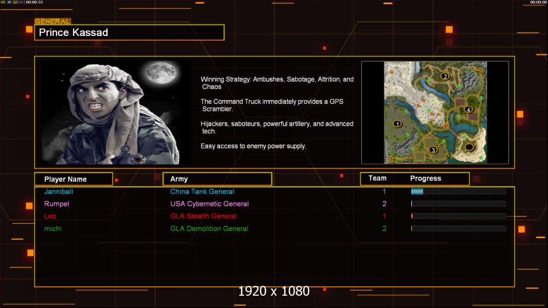Click Janniball's loading progress bar
Image resolution: width=548 pixels, height=308 pixels.
(459, 191)
